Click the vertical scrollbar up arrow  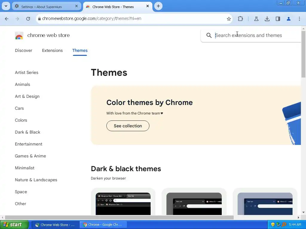pos(303,28)
